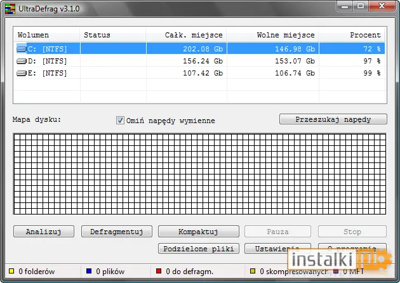
Task: Open the Podzielone pliki report
Action: [199, 248]
